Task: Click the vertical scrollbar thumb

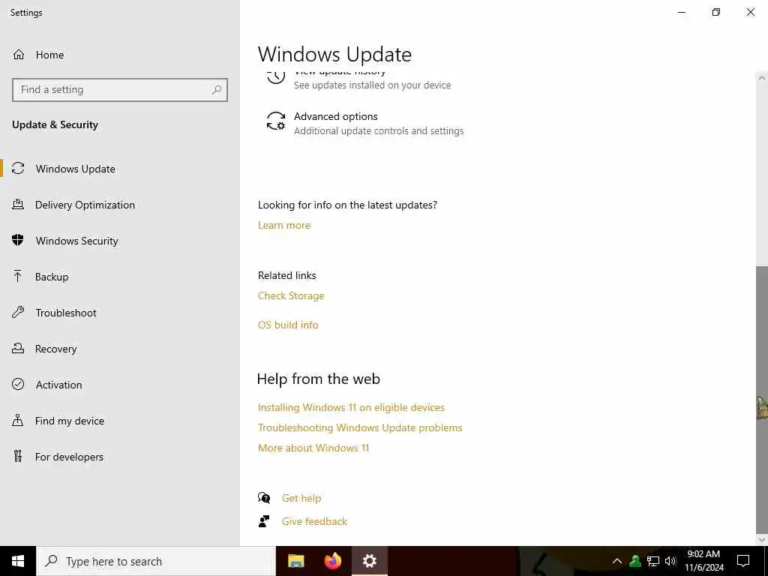Action: pyautogui.click(x=762, y=400)
